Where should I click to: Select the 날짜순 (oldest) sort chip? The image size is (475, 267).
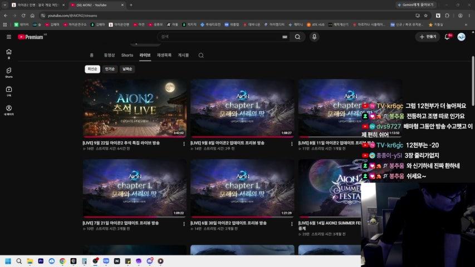(x=127, y=69)
